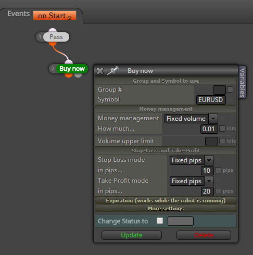The height and width of the screenshot is (255, 253).
Task: Expand the More settings section
Action: click(x=166, y=209)
